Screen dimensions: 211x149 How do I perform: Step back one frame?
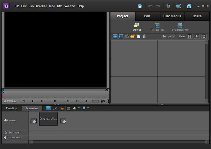coord(42,101)
